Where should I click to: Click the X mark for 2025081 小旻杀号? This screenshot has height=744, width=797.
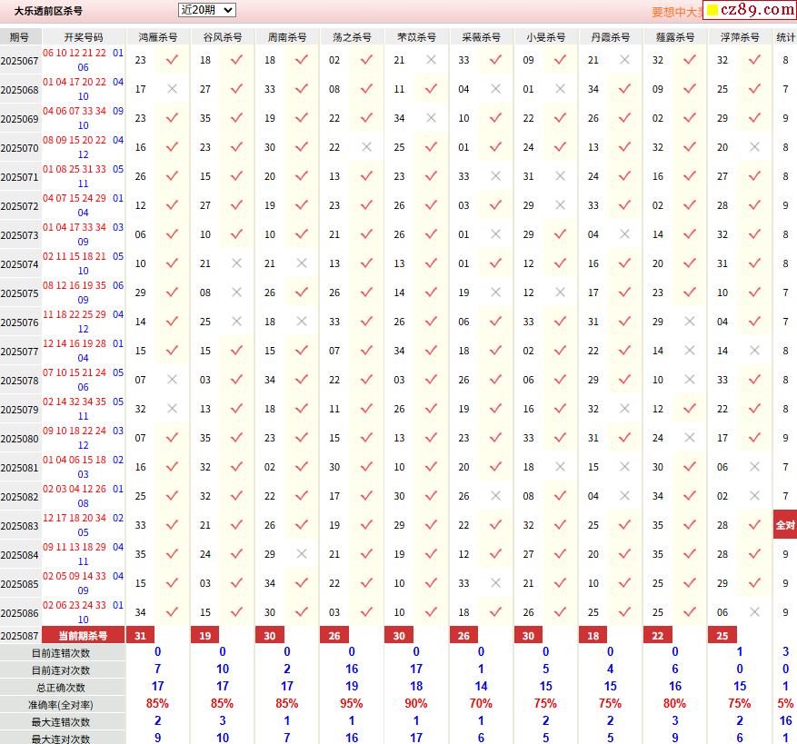point(560,467)
